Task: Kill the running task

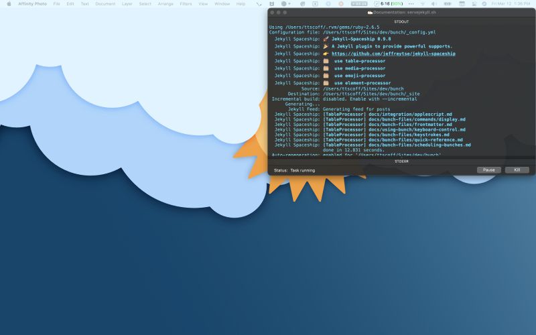Action: [517, 170]
